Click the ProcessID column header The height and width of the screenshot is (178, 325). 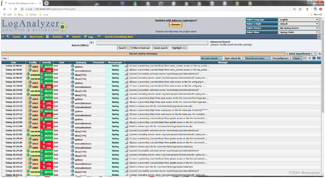click(99, 62)
